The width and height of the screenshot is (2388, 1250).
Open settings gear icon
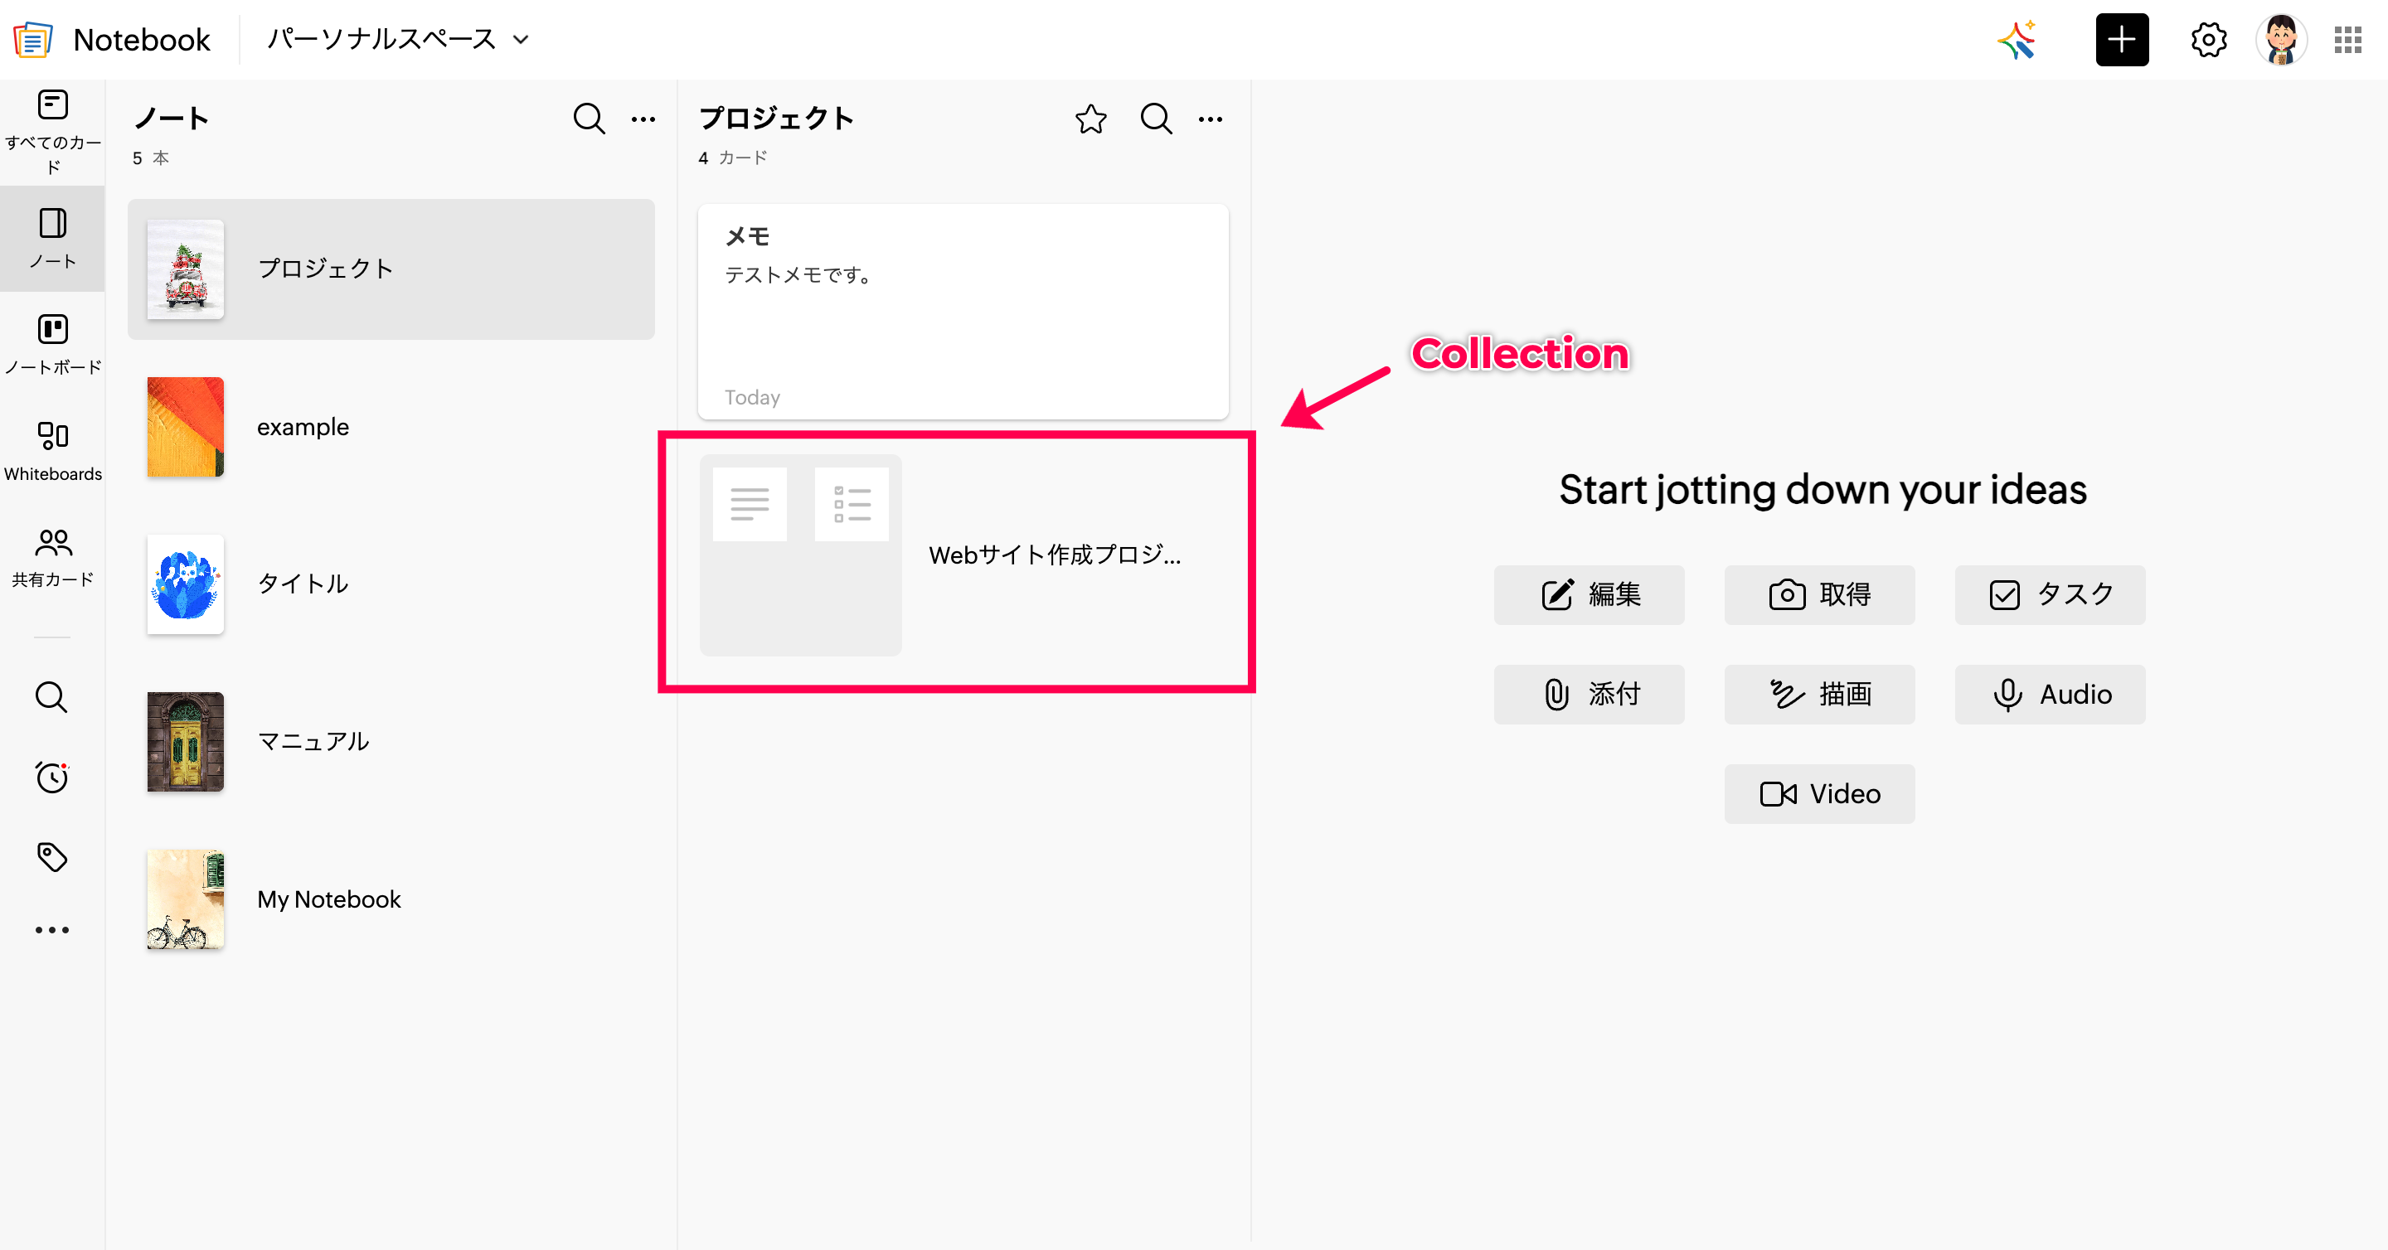(2208, 40)
